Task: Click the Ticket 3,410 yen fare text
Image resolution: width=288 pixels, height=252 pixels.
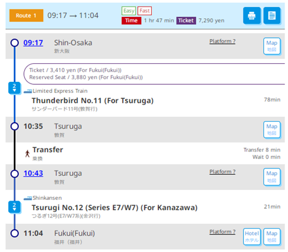Action: tap(75, 70)
